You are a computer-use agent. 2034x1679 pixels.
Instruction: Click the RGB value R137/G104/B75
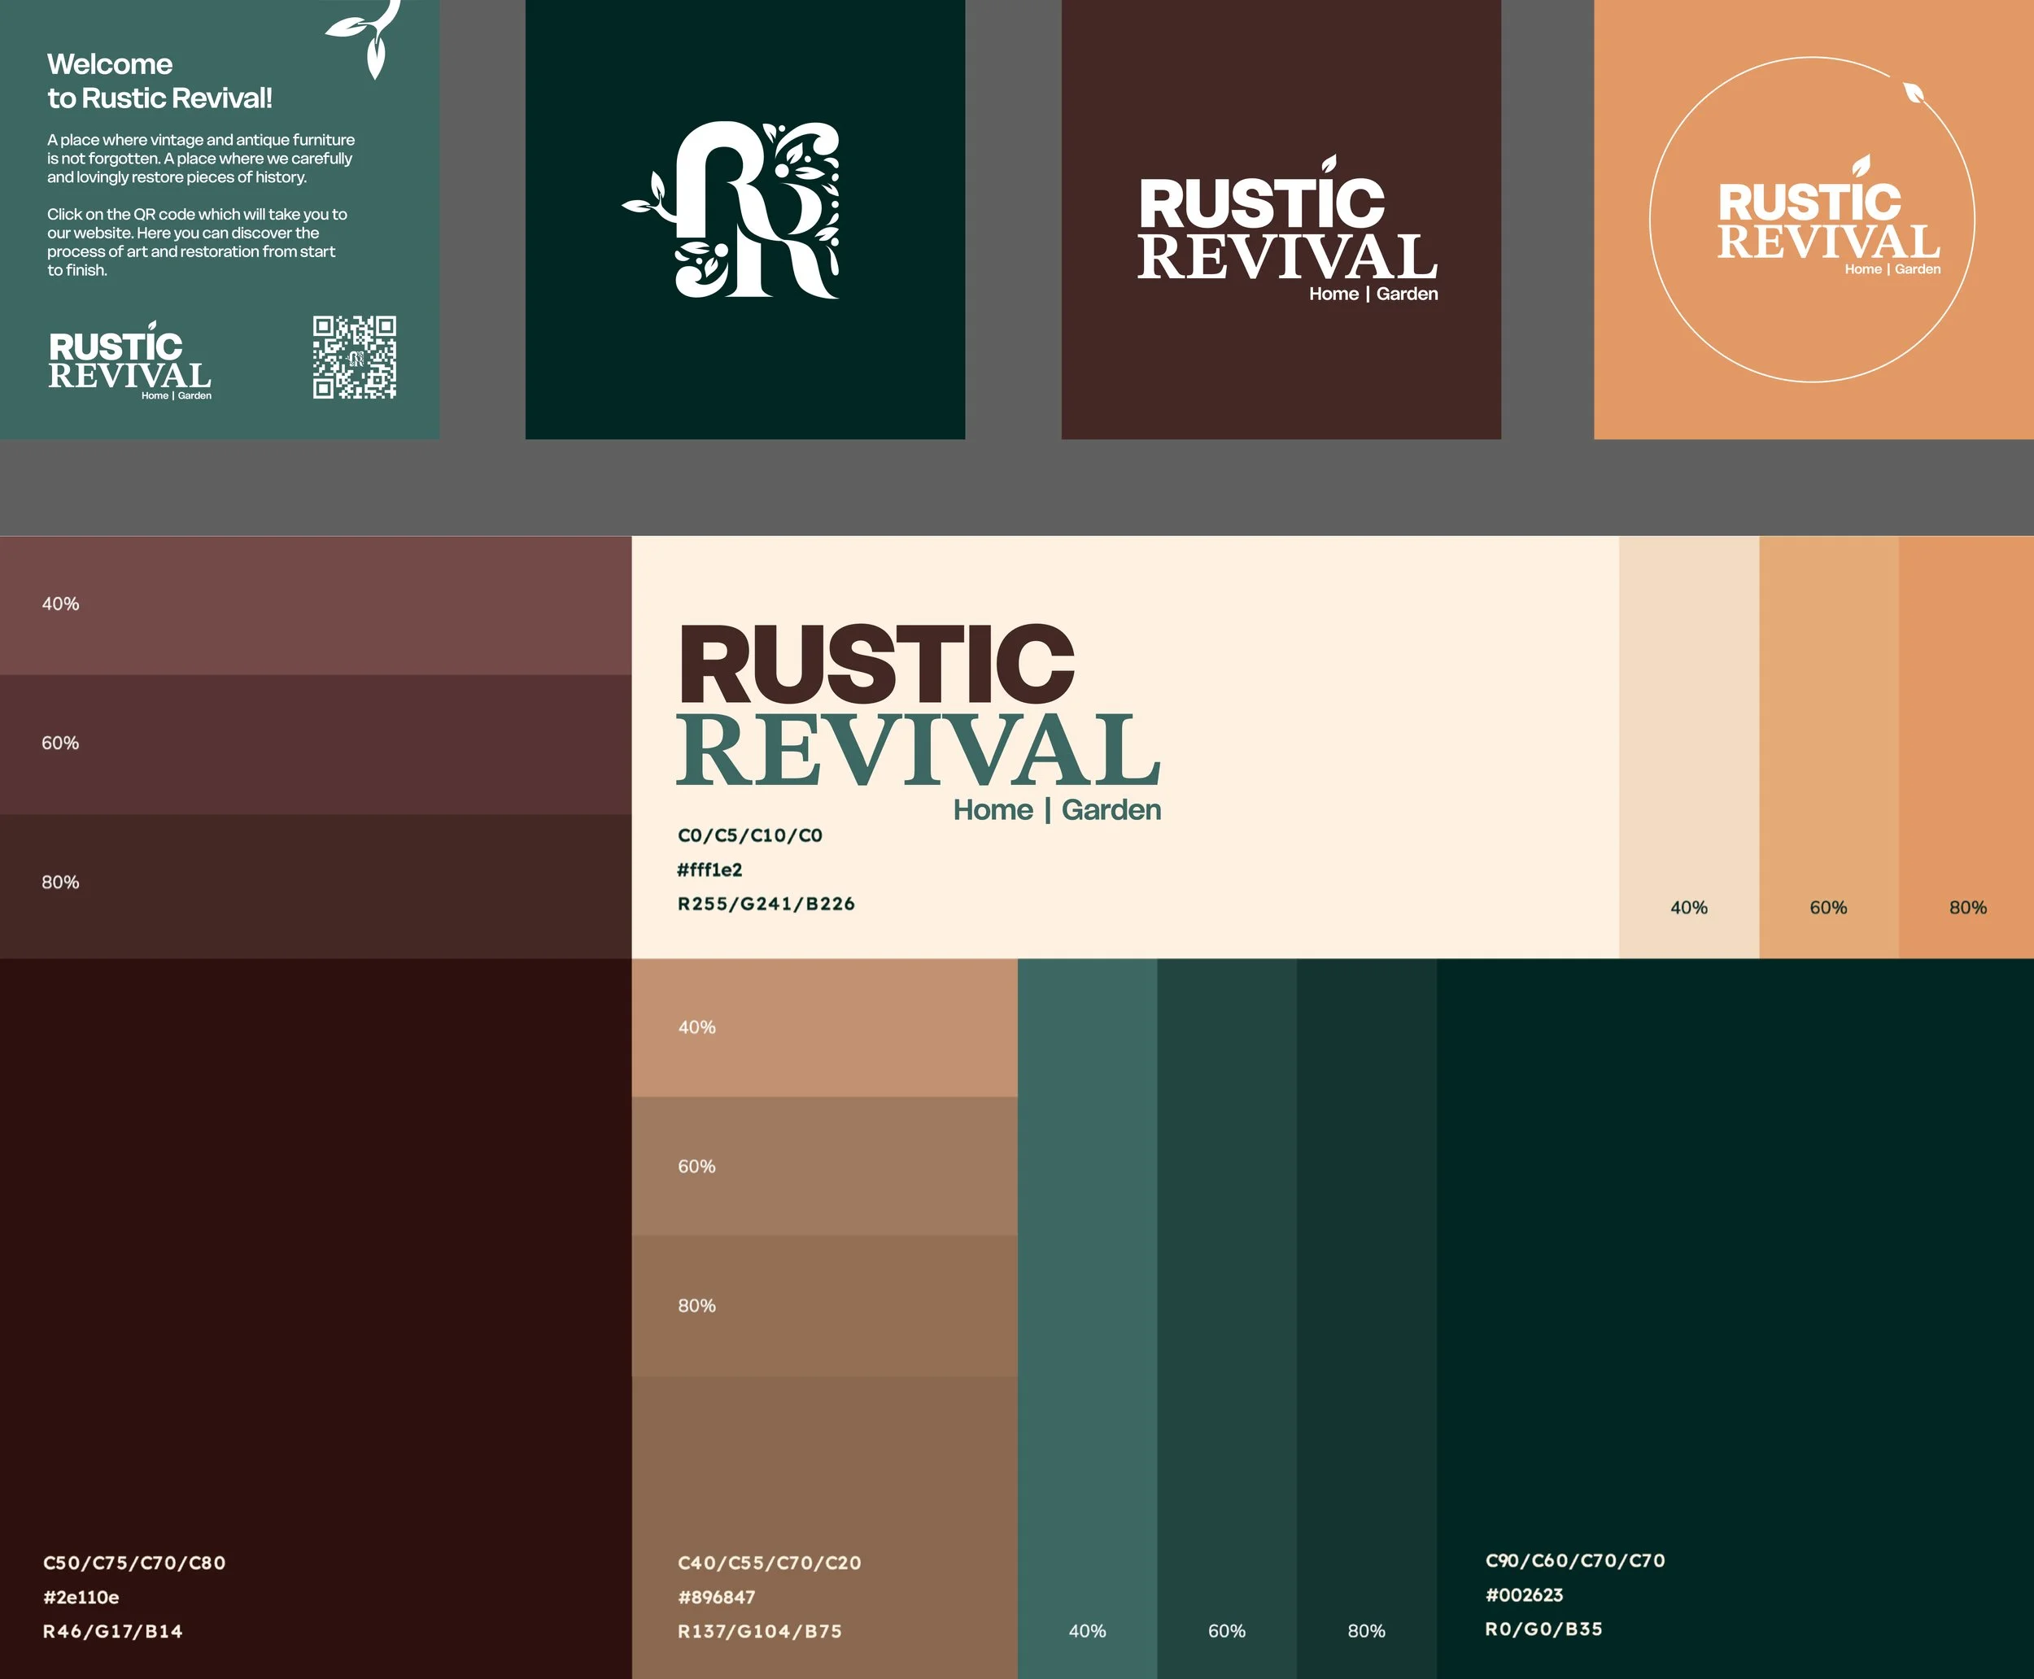(x=759, y=1632)
